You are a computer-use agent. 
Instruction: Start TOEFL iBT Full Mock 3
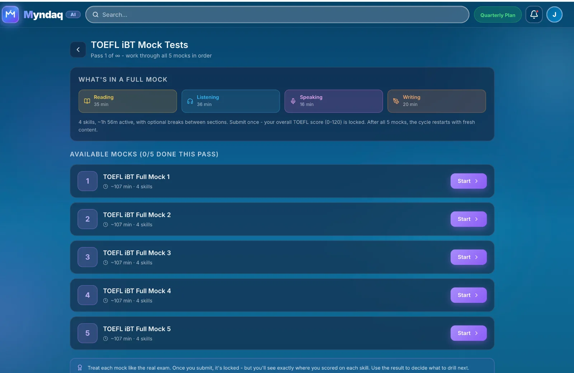[469, 257]
